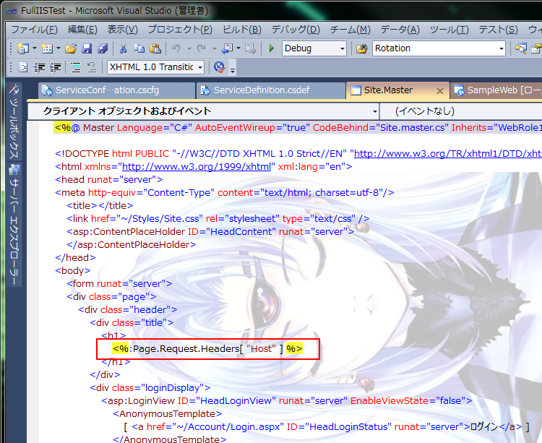This screenshot has height=443, width=542.
Task: Open the 表示(V) menu
Action: [x=122, y=30]
